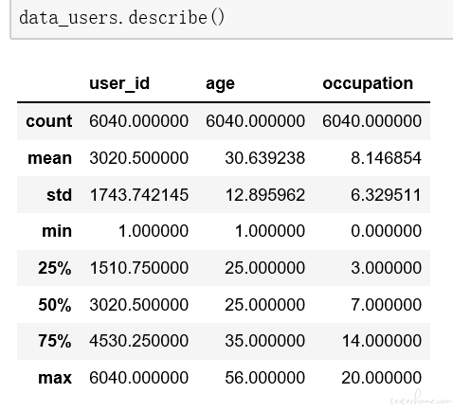Select user_id std value 1743.742145
Viewport: 453px width, 411px height.
[139, 195]
